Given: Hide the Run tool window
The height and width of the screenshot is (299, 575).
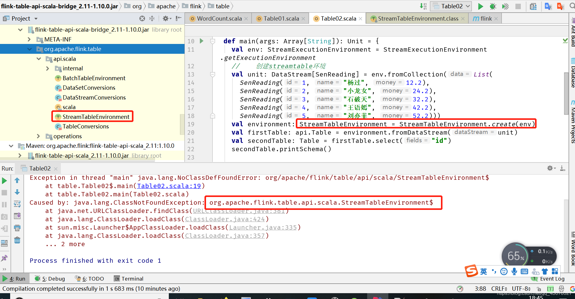Looking at the screenshot, I should point(562,168).
